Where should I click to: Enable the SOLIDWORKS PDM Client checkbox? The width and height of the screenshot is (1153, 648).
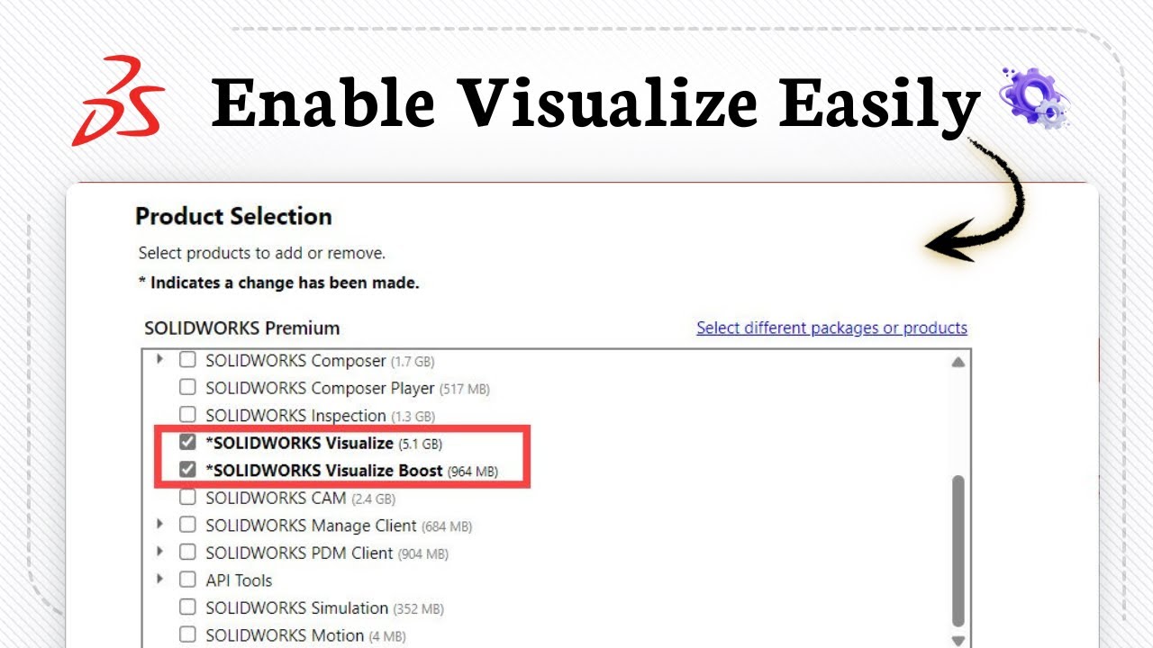187,552
